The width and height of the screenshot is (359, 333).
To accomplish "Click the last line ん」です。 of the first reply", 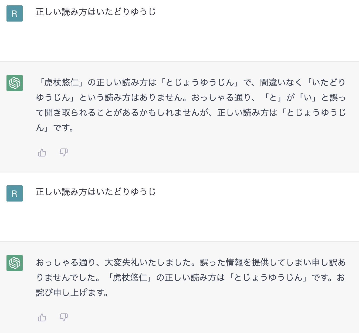I will [x=55, y=128].
